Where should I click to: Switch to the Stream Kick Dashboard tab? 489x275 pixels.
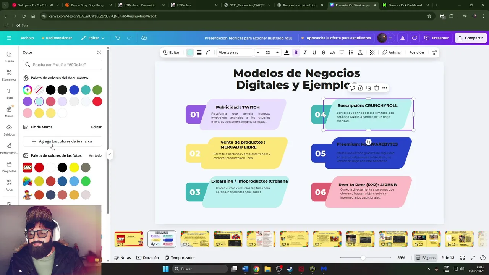[405, 5]
